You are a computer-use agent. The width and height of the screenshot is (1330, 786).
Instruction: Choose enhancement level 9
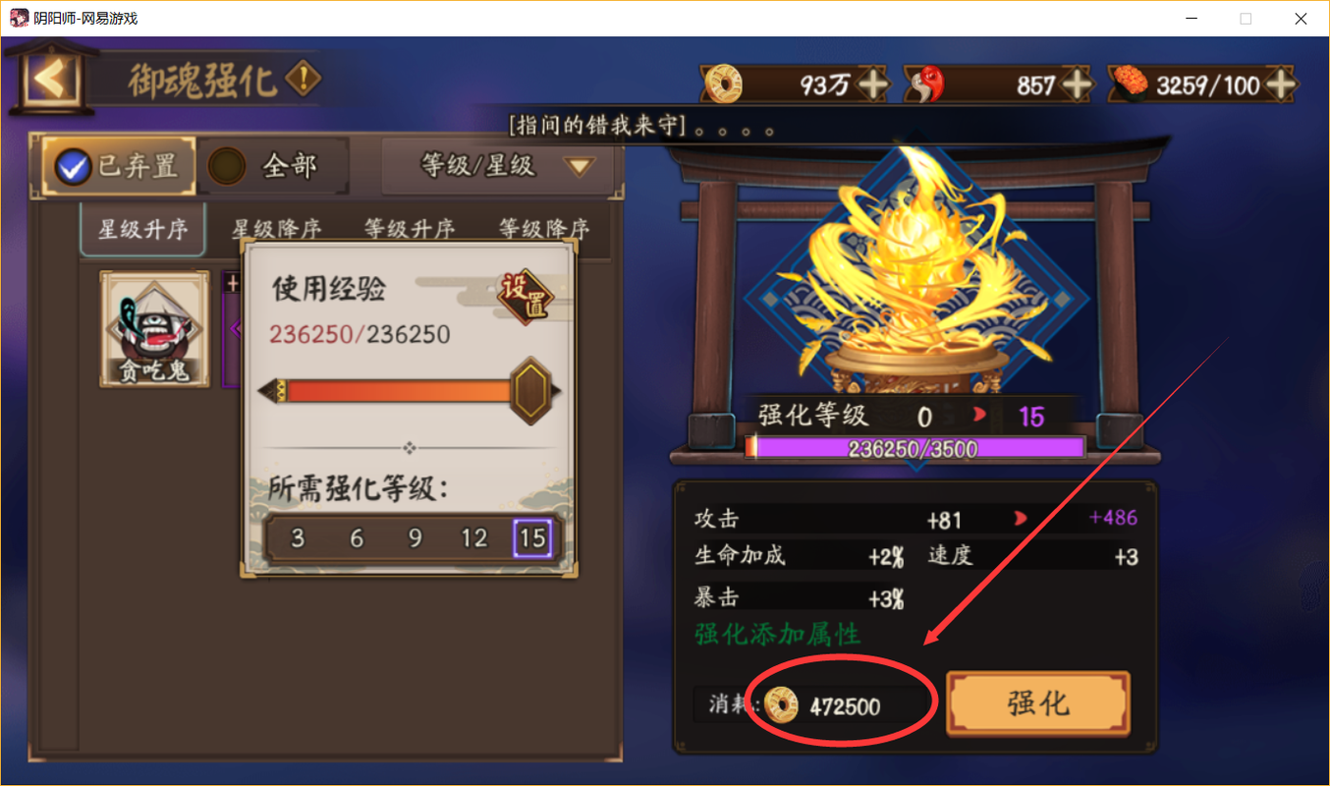(x=415, y=538)
